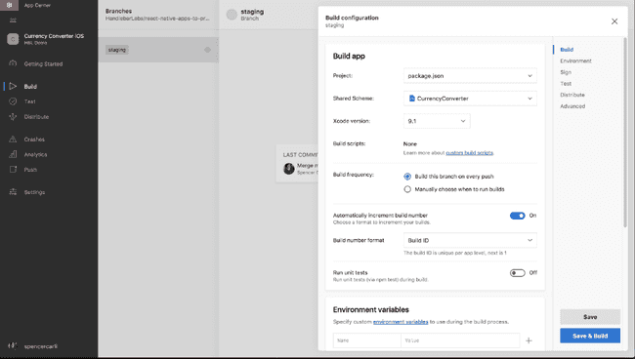Open the Settings sliders icon
The image size is (635, 359).
point(13,192)
